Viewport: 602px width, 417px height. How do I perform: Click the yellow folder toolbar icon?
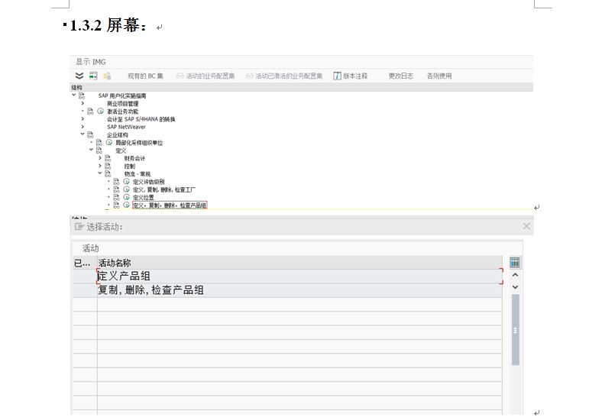pyautogui.click(x=107, y=76)
